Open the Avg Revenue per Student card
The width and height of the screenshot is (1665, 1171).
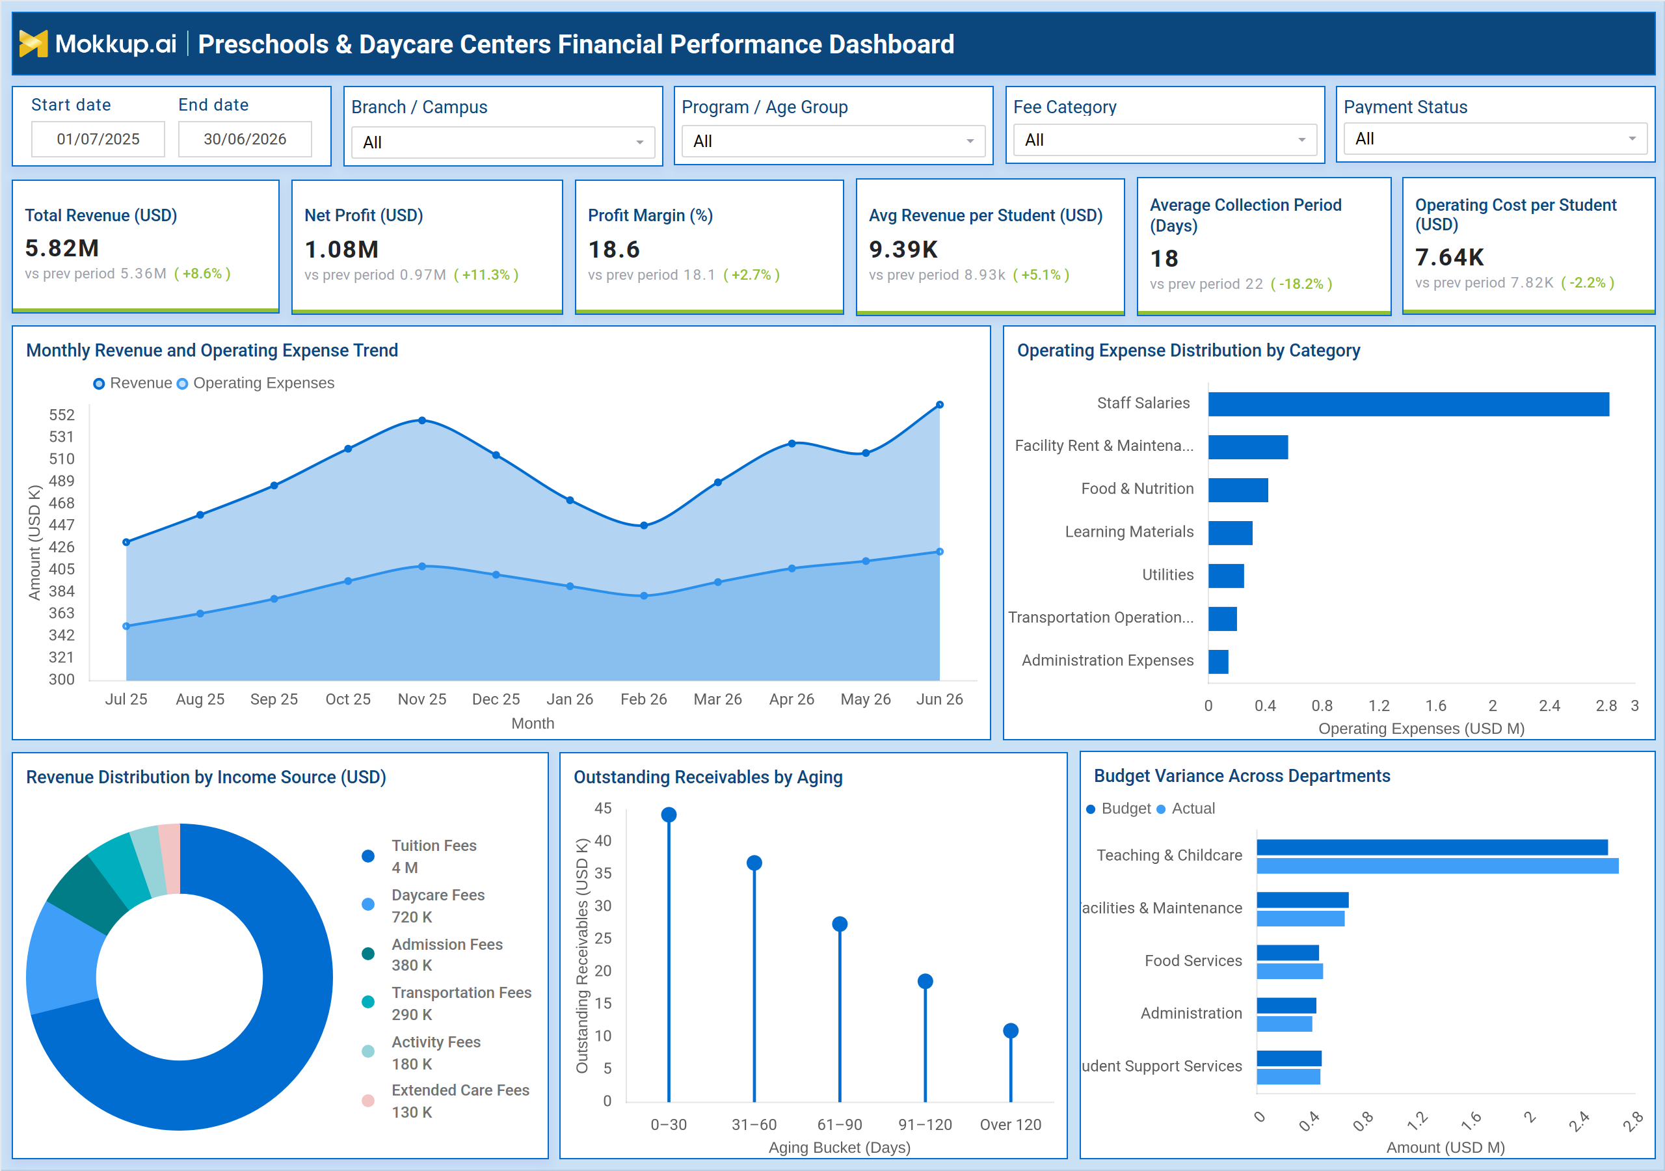click(991, 247)
